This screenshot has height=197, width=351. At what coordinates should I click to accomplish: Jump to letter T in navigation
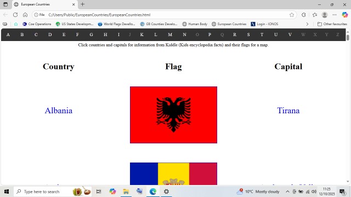262,34
